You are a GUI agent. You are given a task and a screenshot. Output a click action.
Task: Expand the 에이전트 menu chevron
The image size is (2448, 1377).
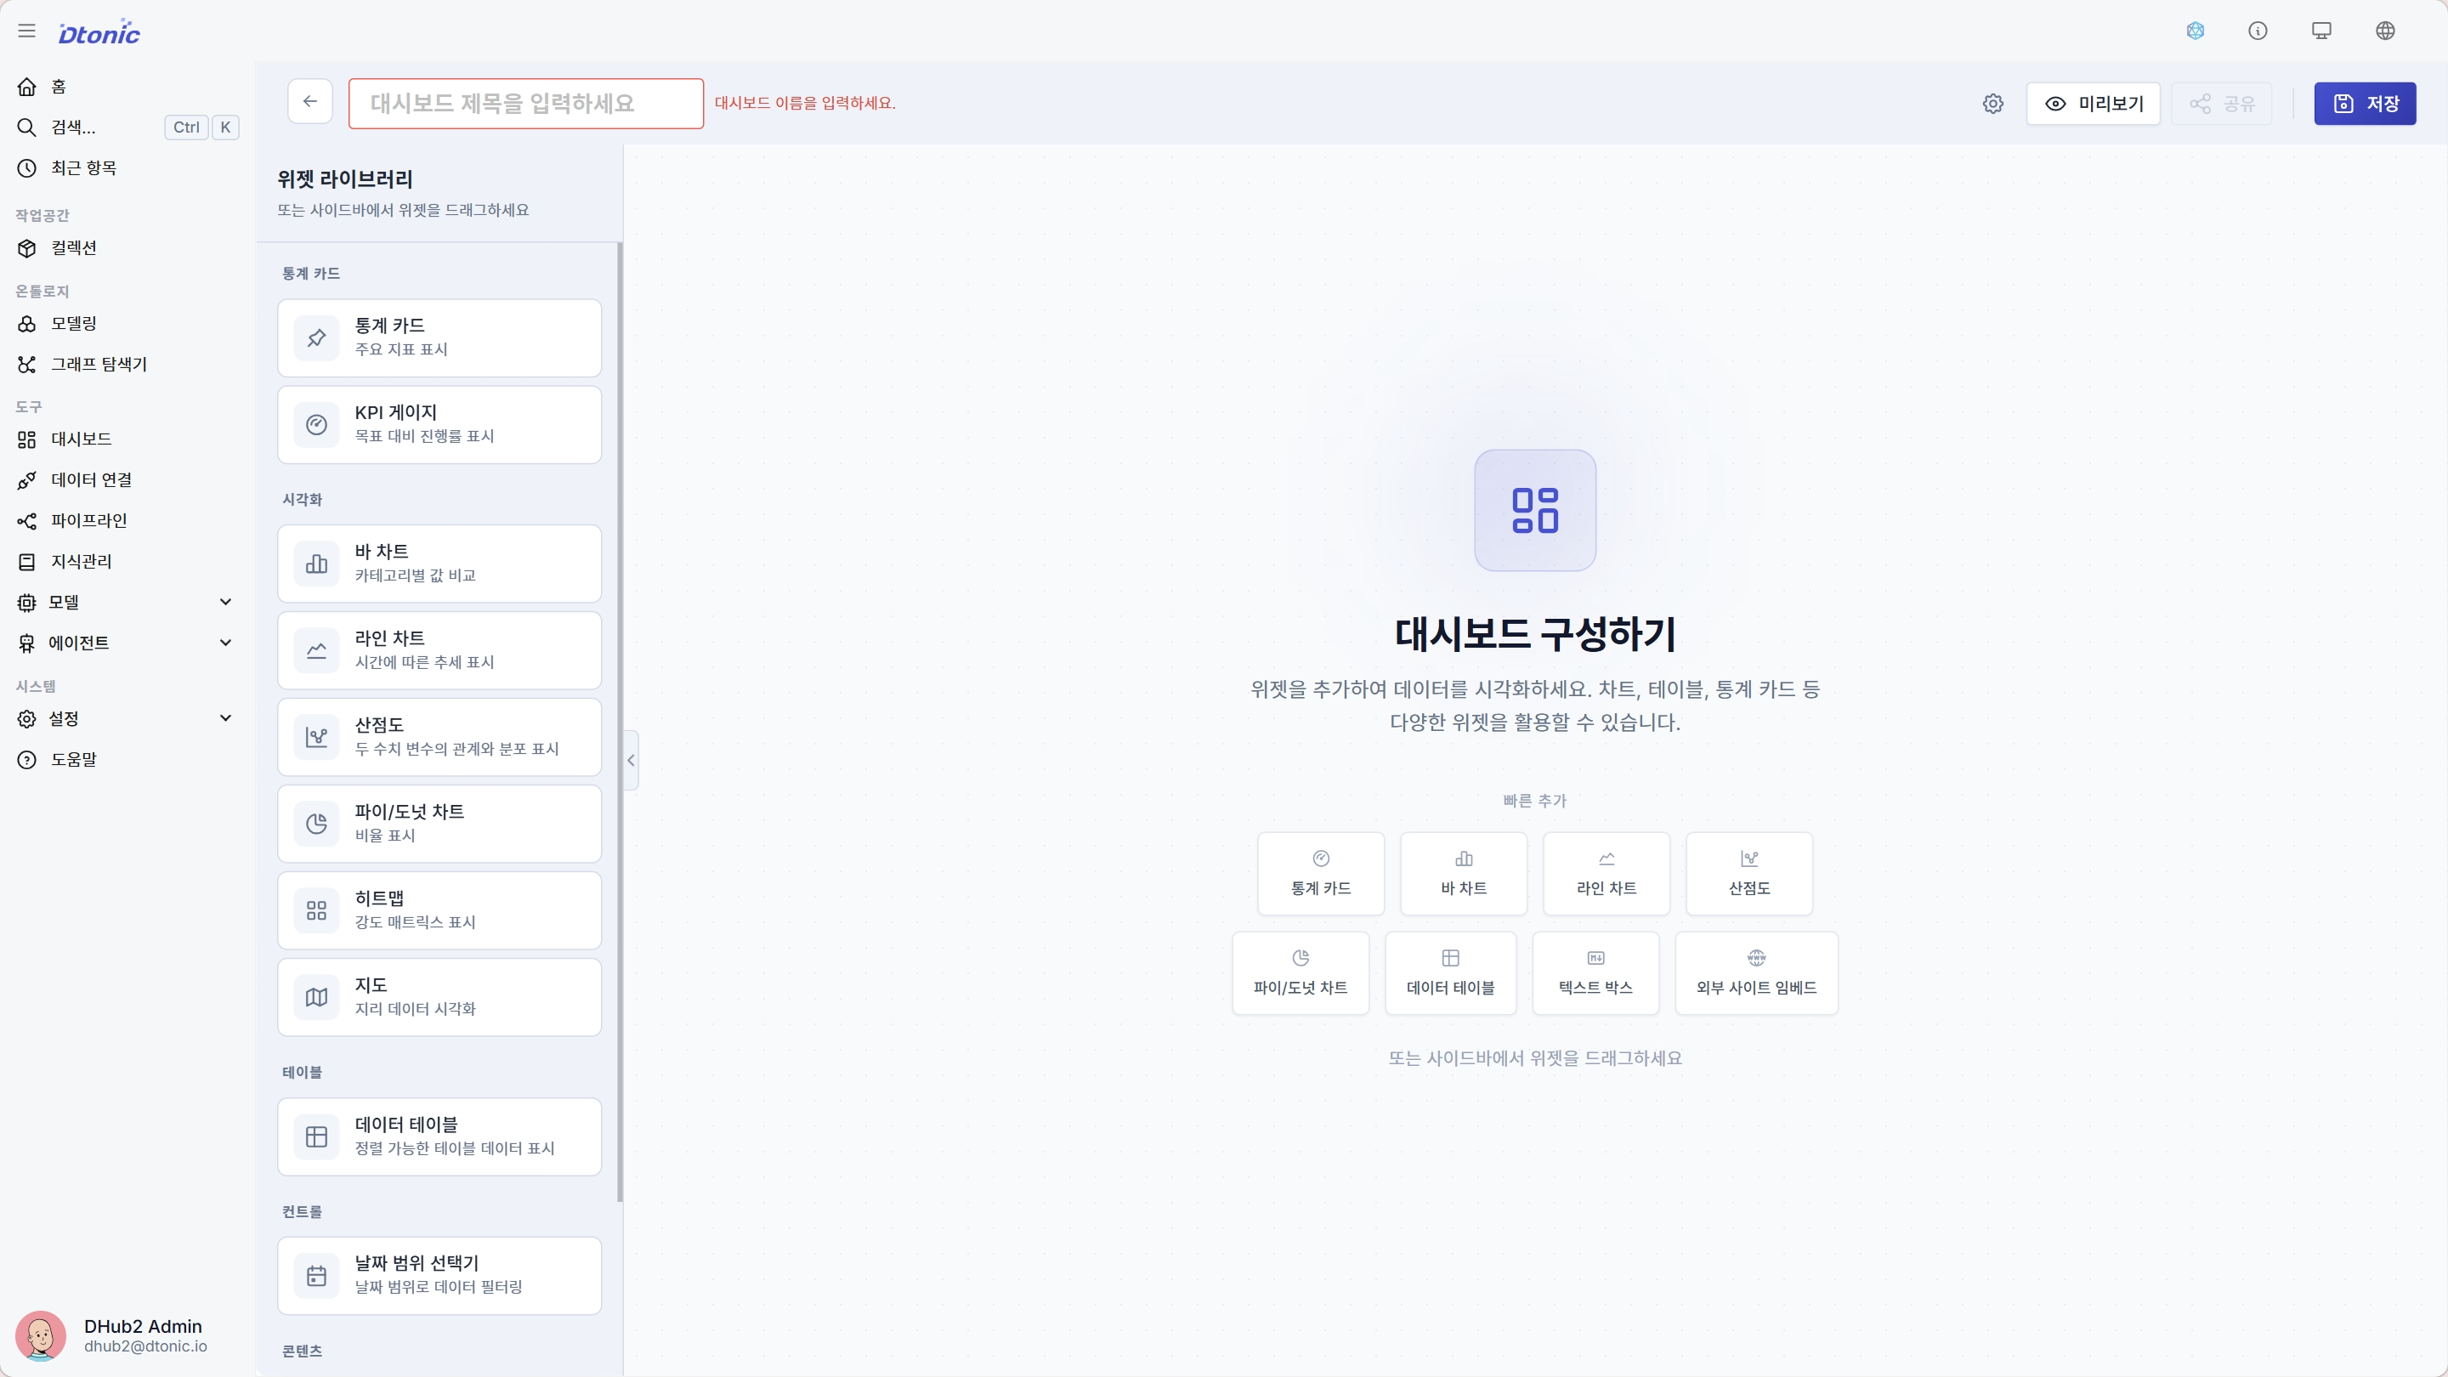[225, 643]
